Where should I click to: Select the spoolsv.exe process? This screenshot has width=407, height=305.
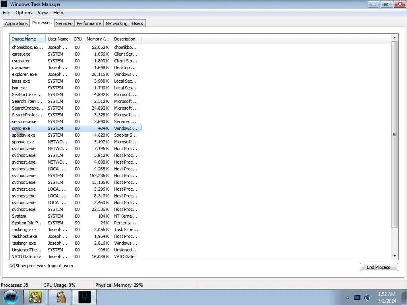click(x=76, y=135)
